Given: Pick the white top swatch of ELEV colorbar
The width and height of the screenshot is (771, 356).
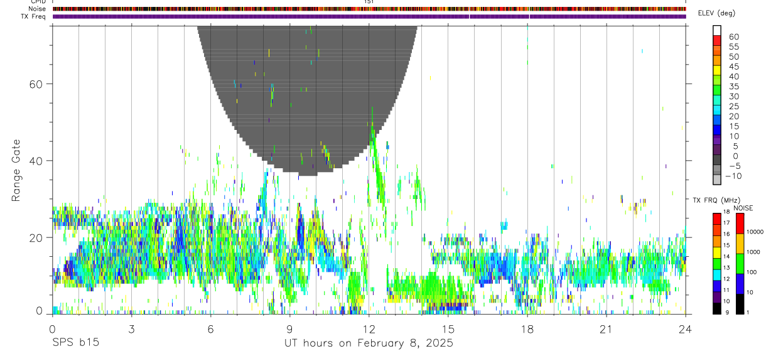Looking at the screenshot, I should [x=718, y=30].
